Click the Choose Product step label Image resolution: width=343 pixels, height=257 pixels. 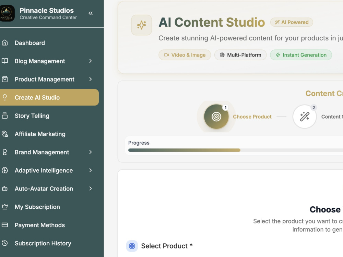tap(252, 117)
